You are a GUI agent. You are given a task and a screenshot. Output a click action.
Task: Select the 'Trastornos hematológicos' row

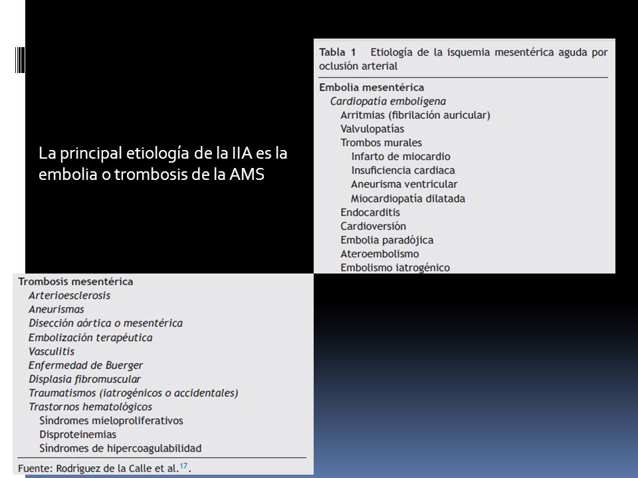pos(90,407)
